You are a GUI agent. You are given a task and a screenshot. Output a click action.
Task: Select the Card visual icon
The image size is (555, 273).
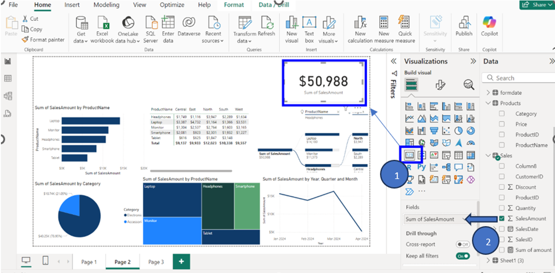[409, 155]
